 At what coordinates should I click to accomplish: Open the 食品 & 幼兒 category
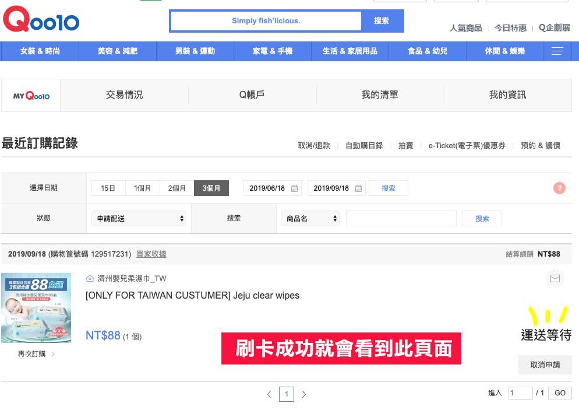[428, 51]
